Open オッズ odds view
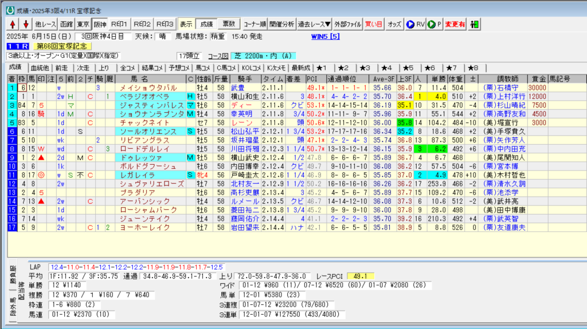 [x=394, y=24]
